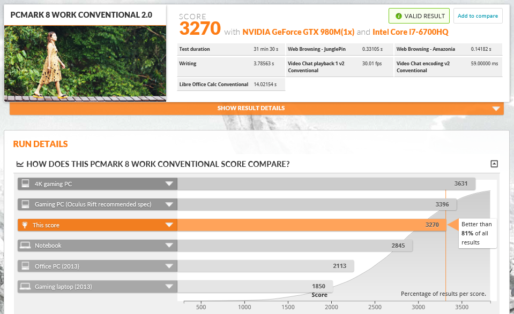Click the woman walking benchmark thumbnail

(x=85, y=64)
